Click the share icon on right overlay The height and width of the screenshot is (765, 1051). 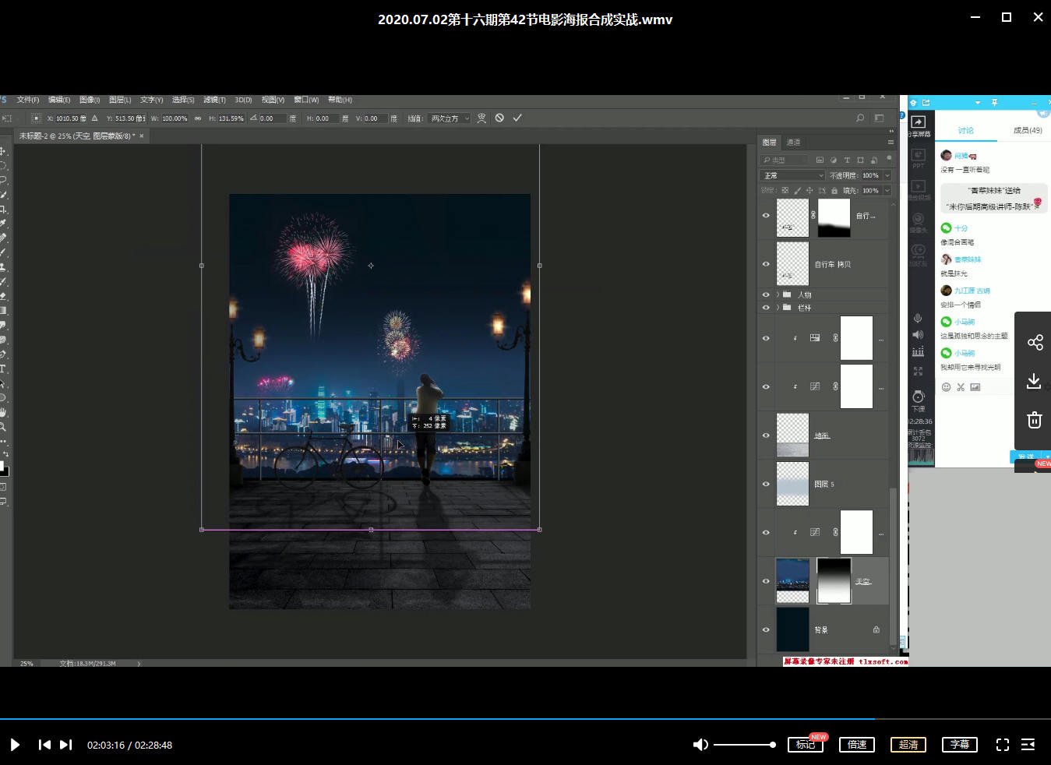[1035, 343]
